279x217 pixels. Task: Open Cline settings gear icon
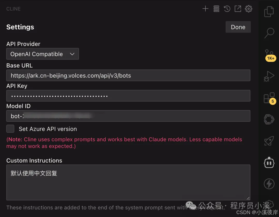(x=249, y=9)
